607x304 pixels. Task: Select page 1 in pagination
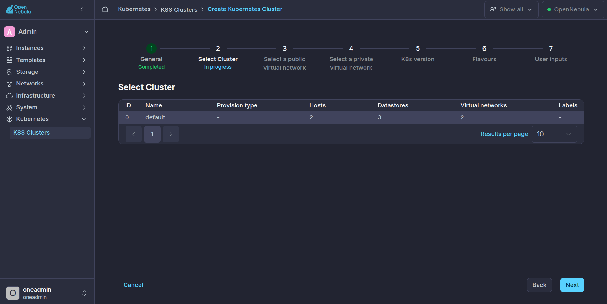[x=152, y=134]
